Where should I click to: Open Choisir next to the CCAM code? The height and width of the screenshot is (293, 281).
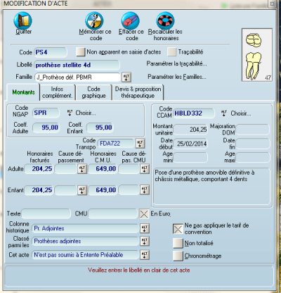coord(236,113)
